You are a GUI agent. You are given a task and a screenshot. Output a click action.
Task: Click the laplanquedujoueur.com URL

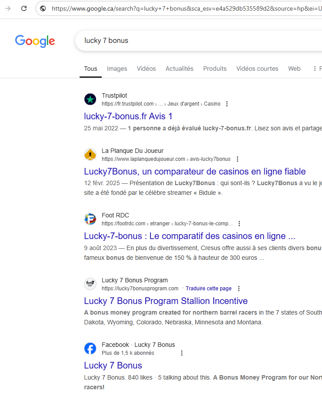[x=166, y=159]
